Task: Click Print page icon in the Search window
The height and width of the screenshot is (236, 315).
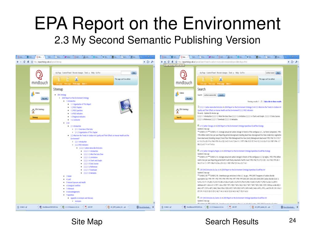Action: point(221,79)
